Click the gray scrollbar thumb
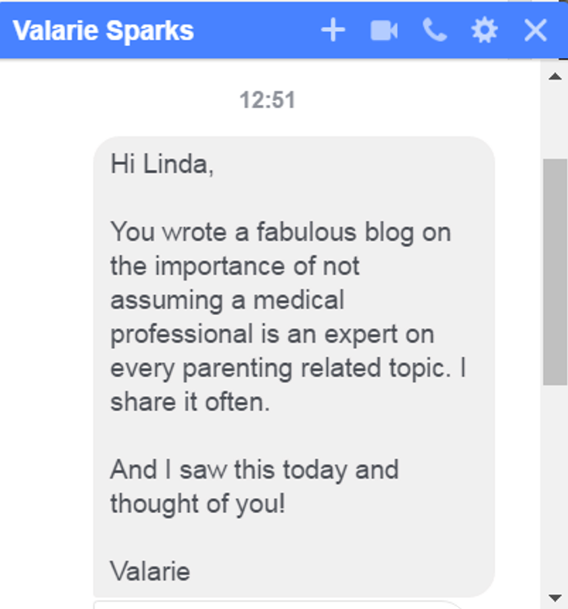 [554, 270]
